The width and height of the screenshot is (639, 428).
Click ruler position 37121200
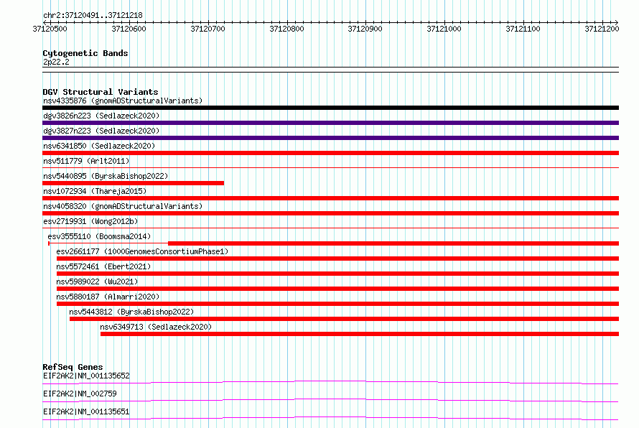[x=602, y=29]
